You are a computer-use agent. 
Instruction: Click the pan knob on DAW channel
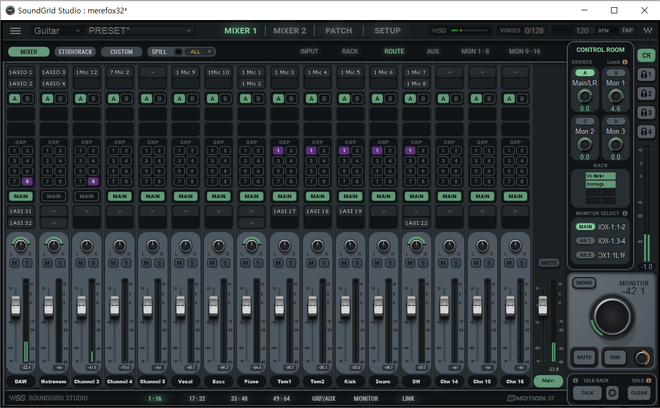pos(21,246)
